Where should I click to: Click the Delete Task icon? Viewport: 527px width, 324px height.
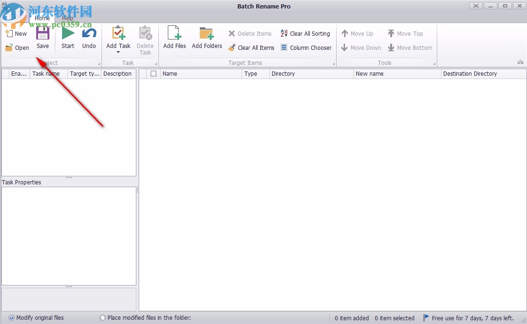[x=145, y=33]
